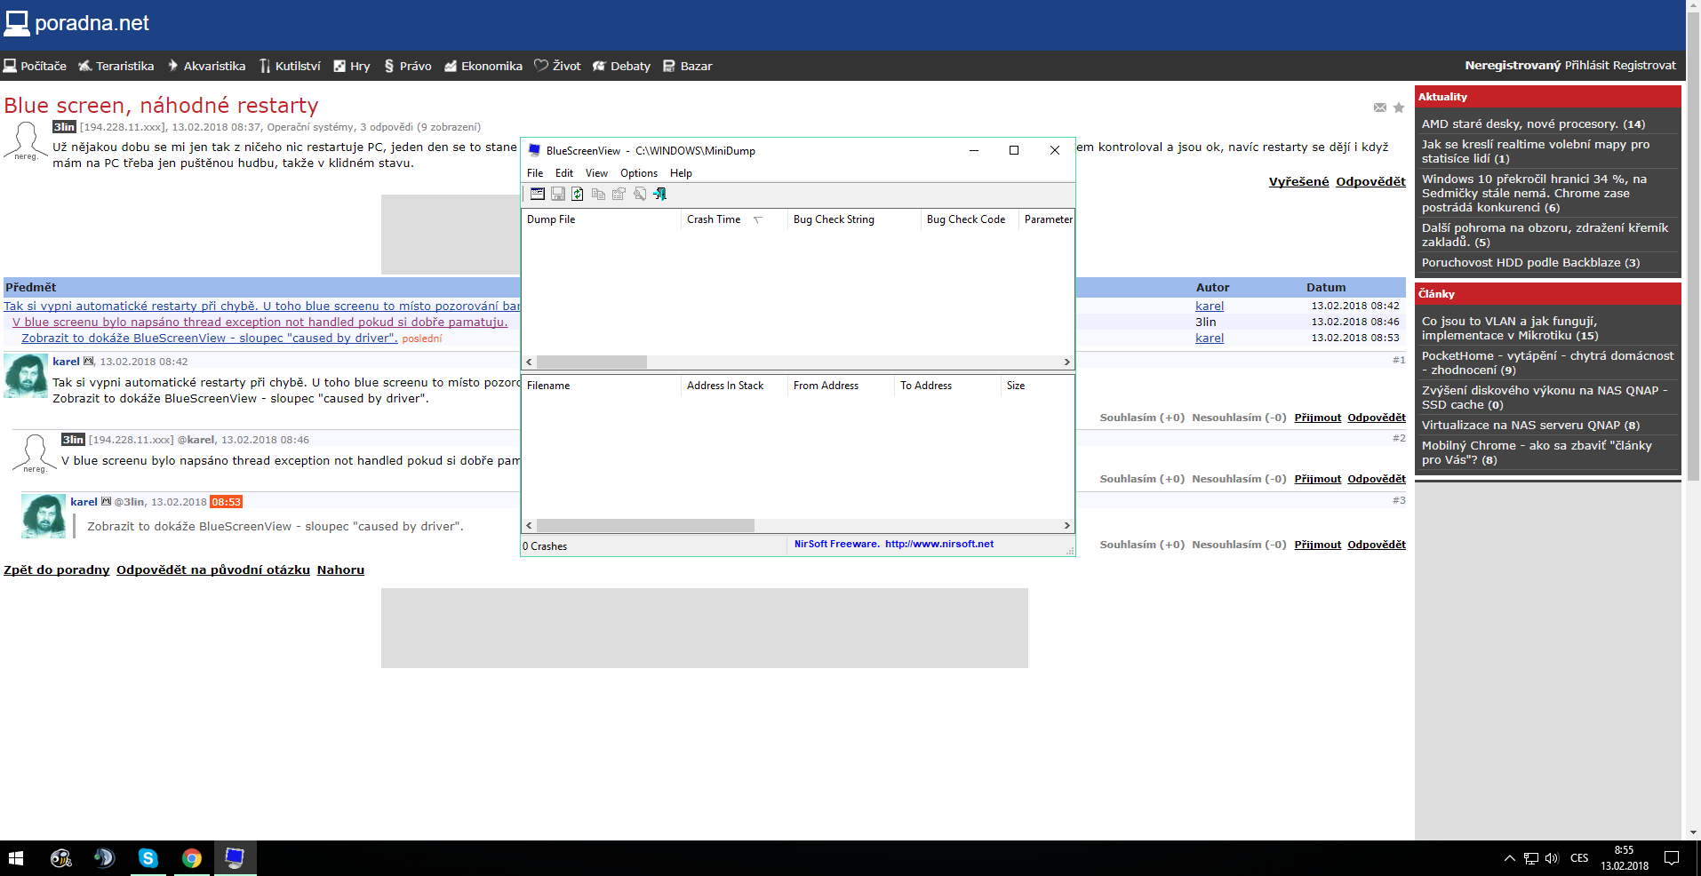
Task: Click the Properties toolbar icon in BlueScreenView
Action: coord(619,194)
